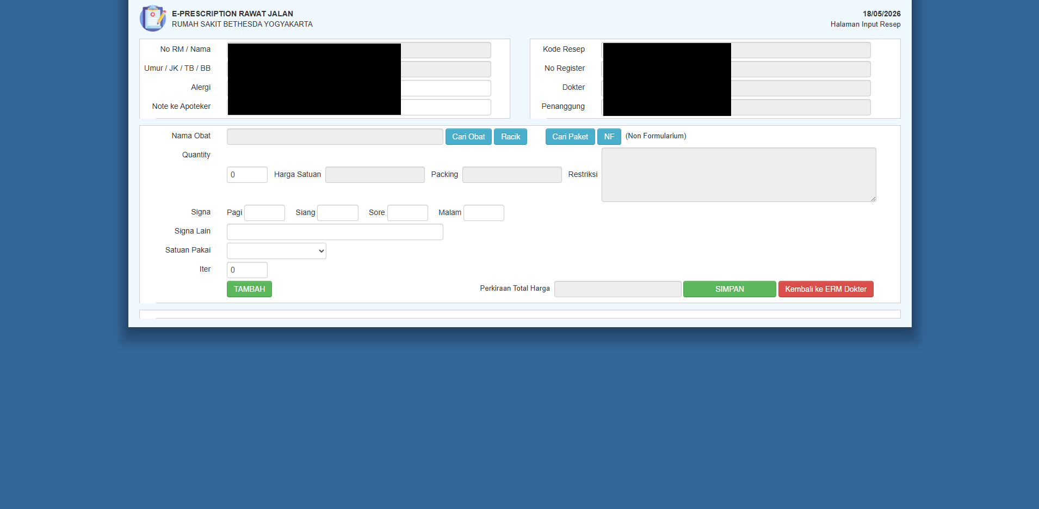This screenshot has height=509, width=1039.
Task: Click the No RM / Nama field
Action: click(359, 50)
